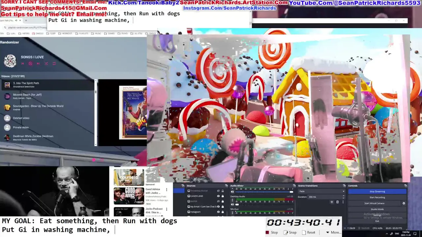
Task: Hide the CANDYLAND source
Action: [x=218, y=196]
